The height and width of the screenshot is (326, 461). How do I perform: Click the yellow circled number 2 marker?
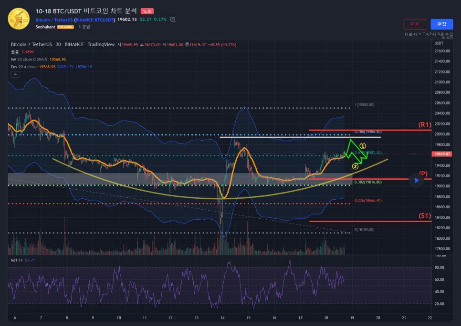click(355, 166)
